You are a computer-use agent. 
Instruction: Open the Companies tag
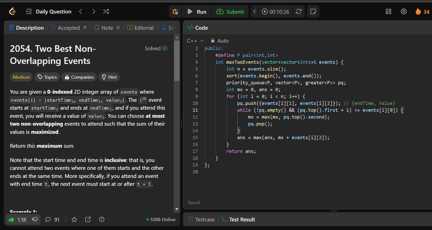pos(80,77)
